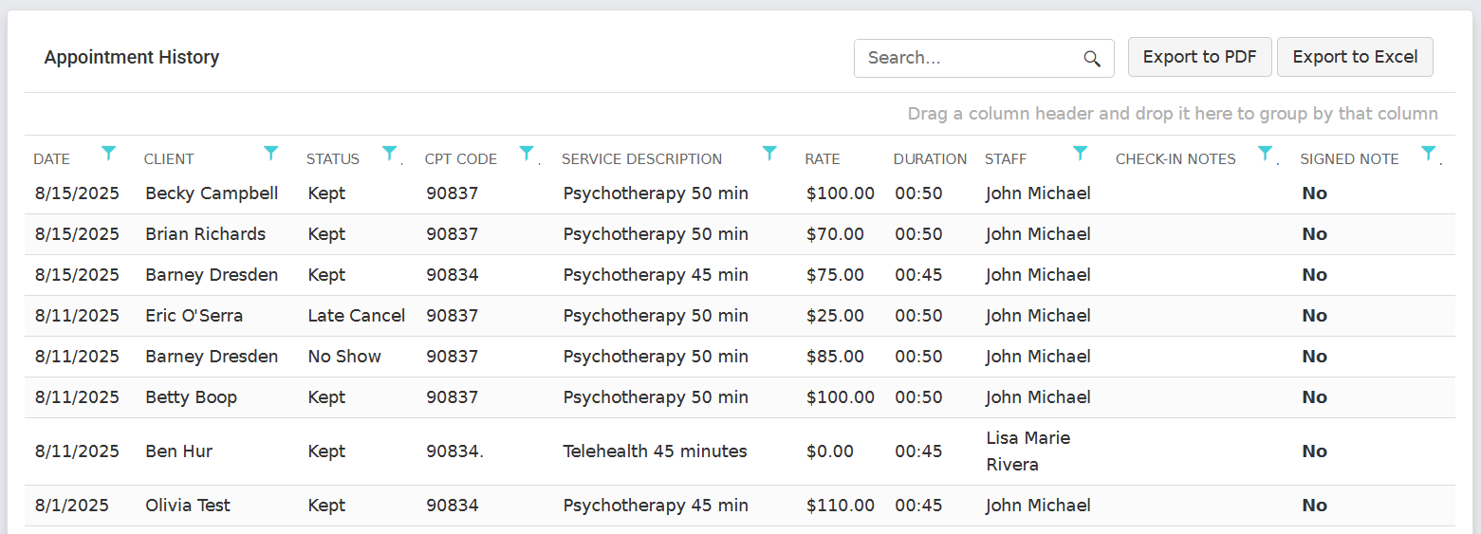
Task: Open the Date column filter icon
Action: click(x=109, y=153)
